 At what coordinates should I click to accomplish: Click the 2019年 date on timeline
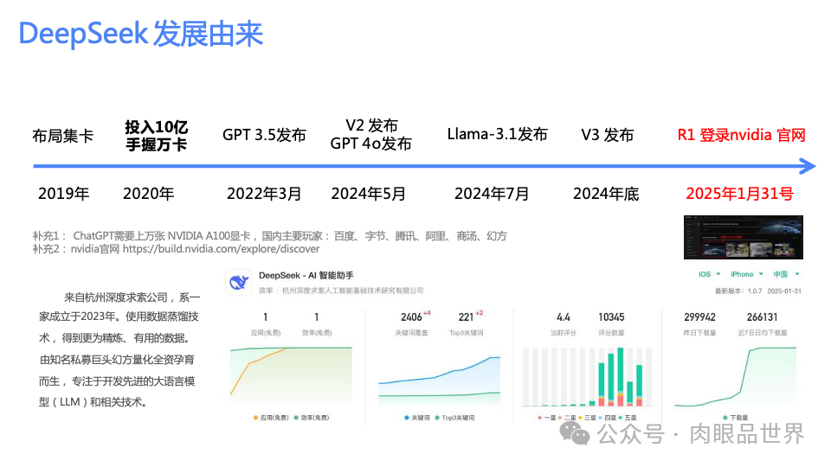pyautogui.click(x=63, y=193)
